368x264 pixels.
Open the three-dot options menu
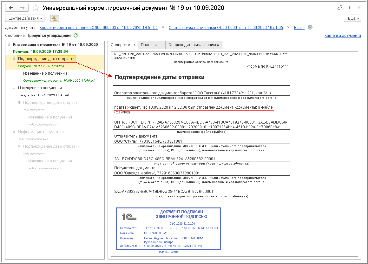point(350,8)
